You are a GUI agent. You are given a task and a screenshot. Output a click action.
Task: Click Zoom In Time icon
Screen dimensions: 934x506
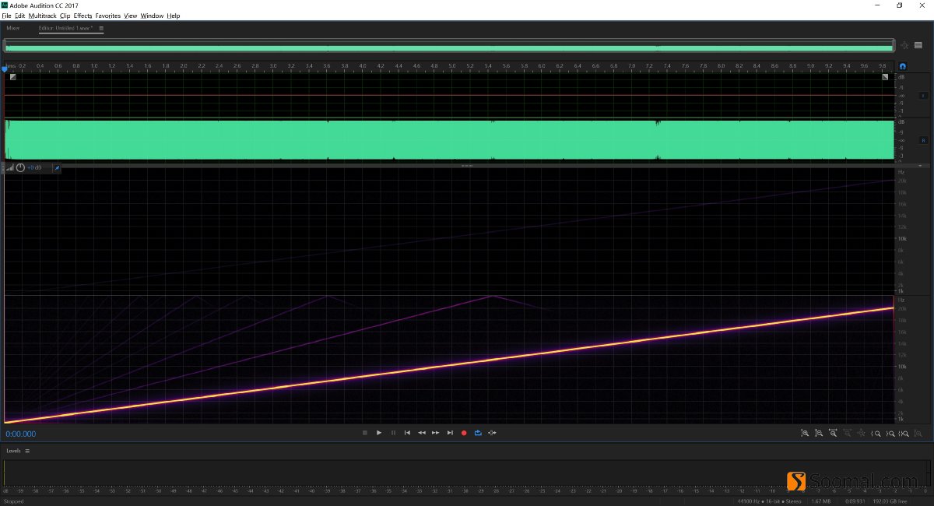[833, 434]
